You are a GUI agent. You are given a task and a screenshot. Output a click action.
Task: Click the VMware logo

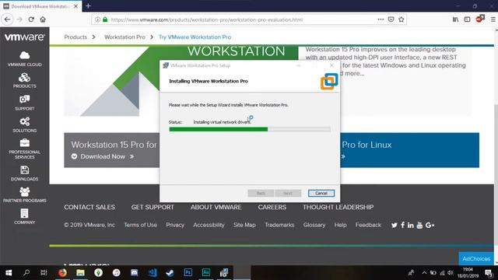(24, 37)
